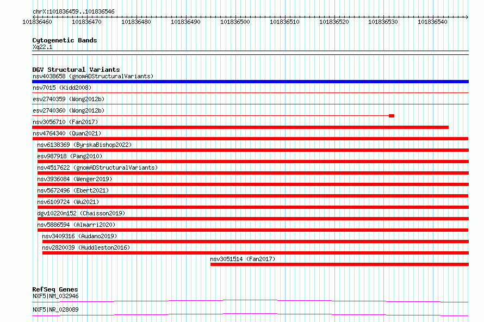Screen dimensions: 484x322
Task: Select the Xq22.1 band label
Action: click(42, 47)
